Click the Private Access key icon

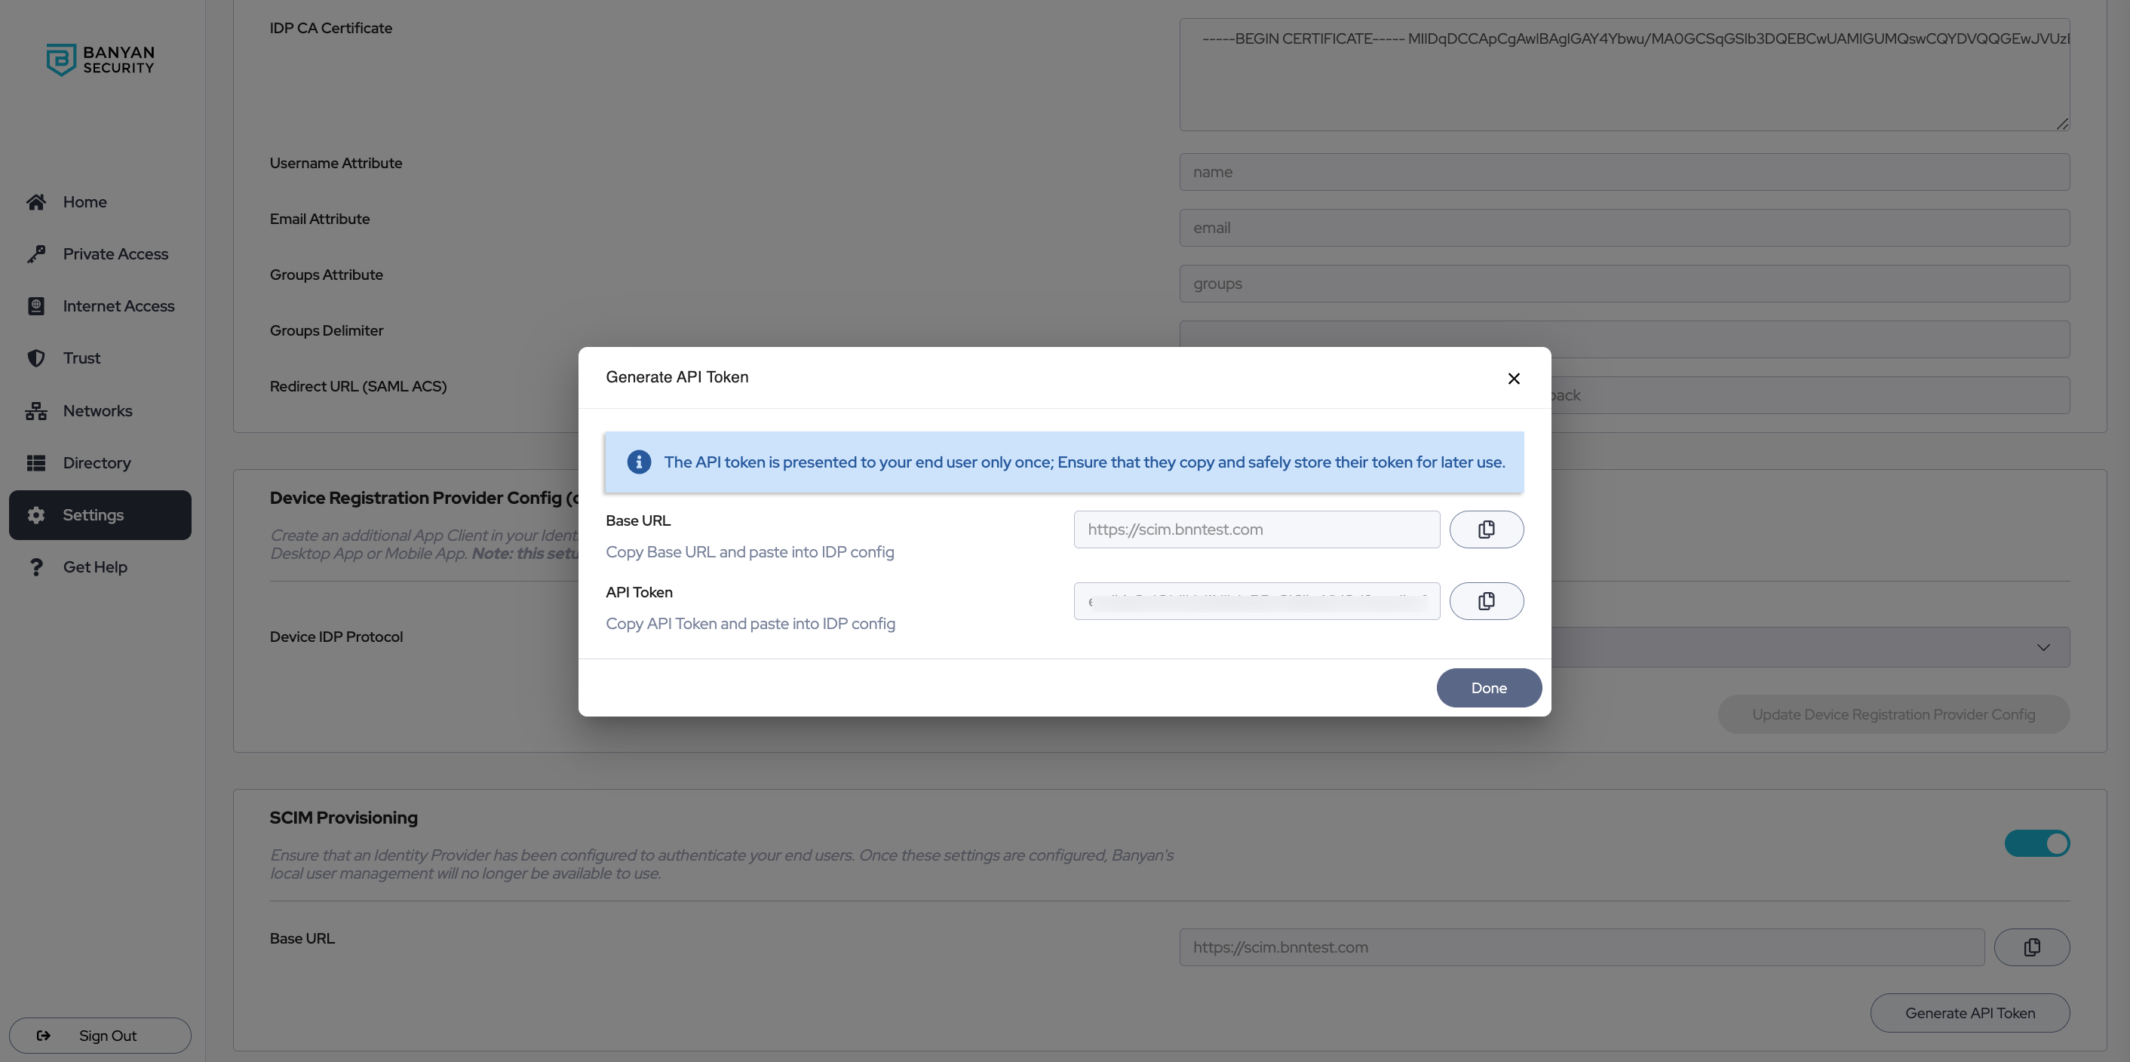coord(35,254)
